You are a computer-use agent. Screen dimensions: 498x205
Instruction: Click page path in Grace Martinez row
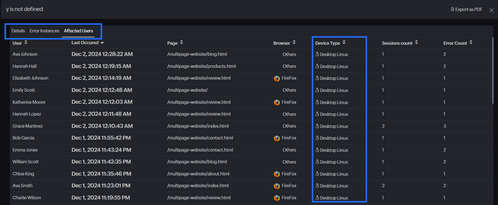pos(198,126)
